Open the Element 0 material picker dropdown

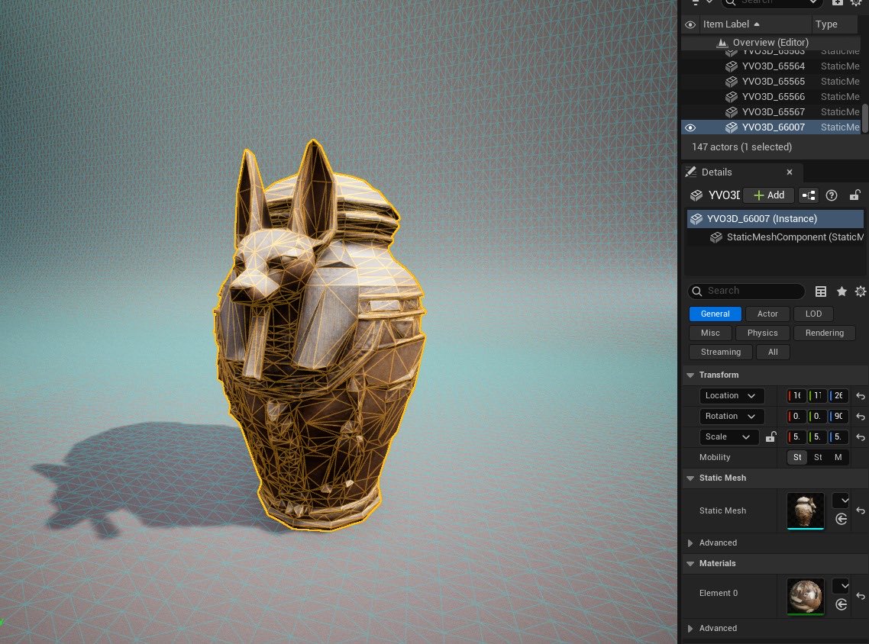coord(841,586)
